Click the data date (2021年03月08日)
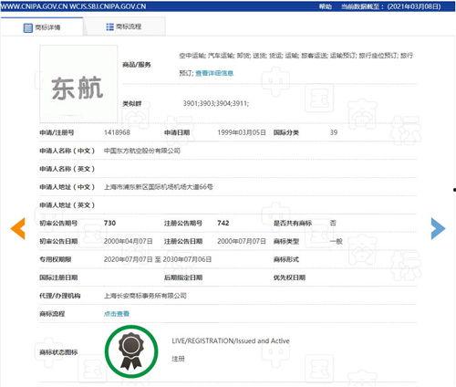Viewport: 456px width, 387px height. pyautogui.click(x=414, y=6)
